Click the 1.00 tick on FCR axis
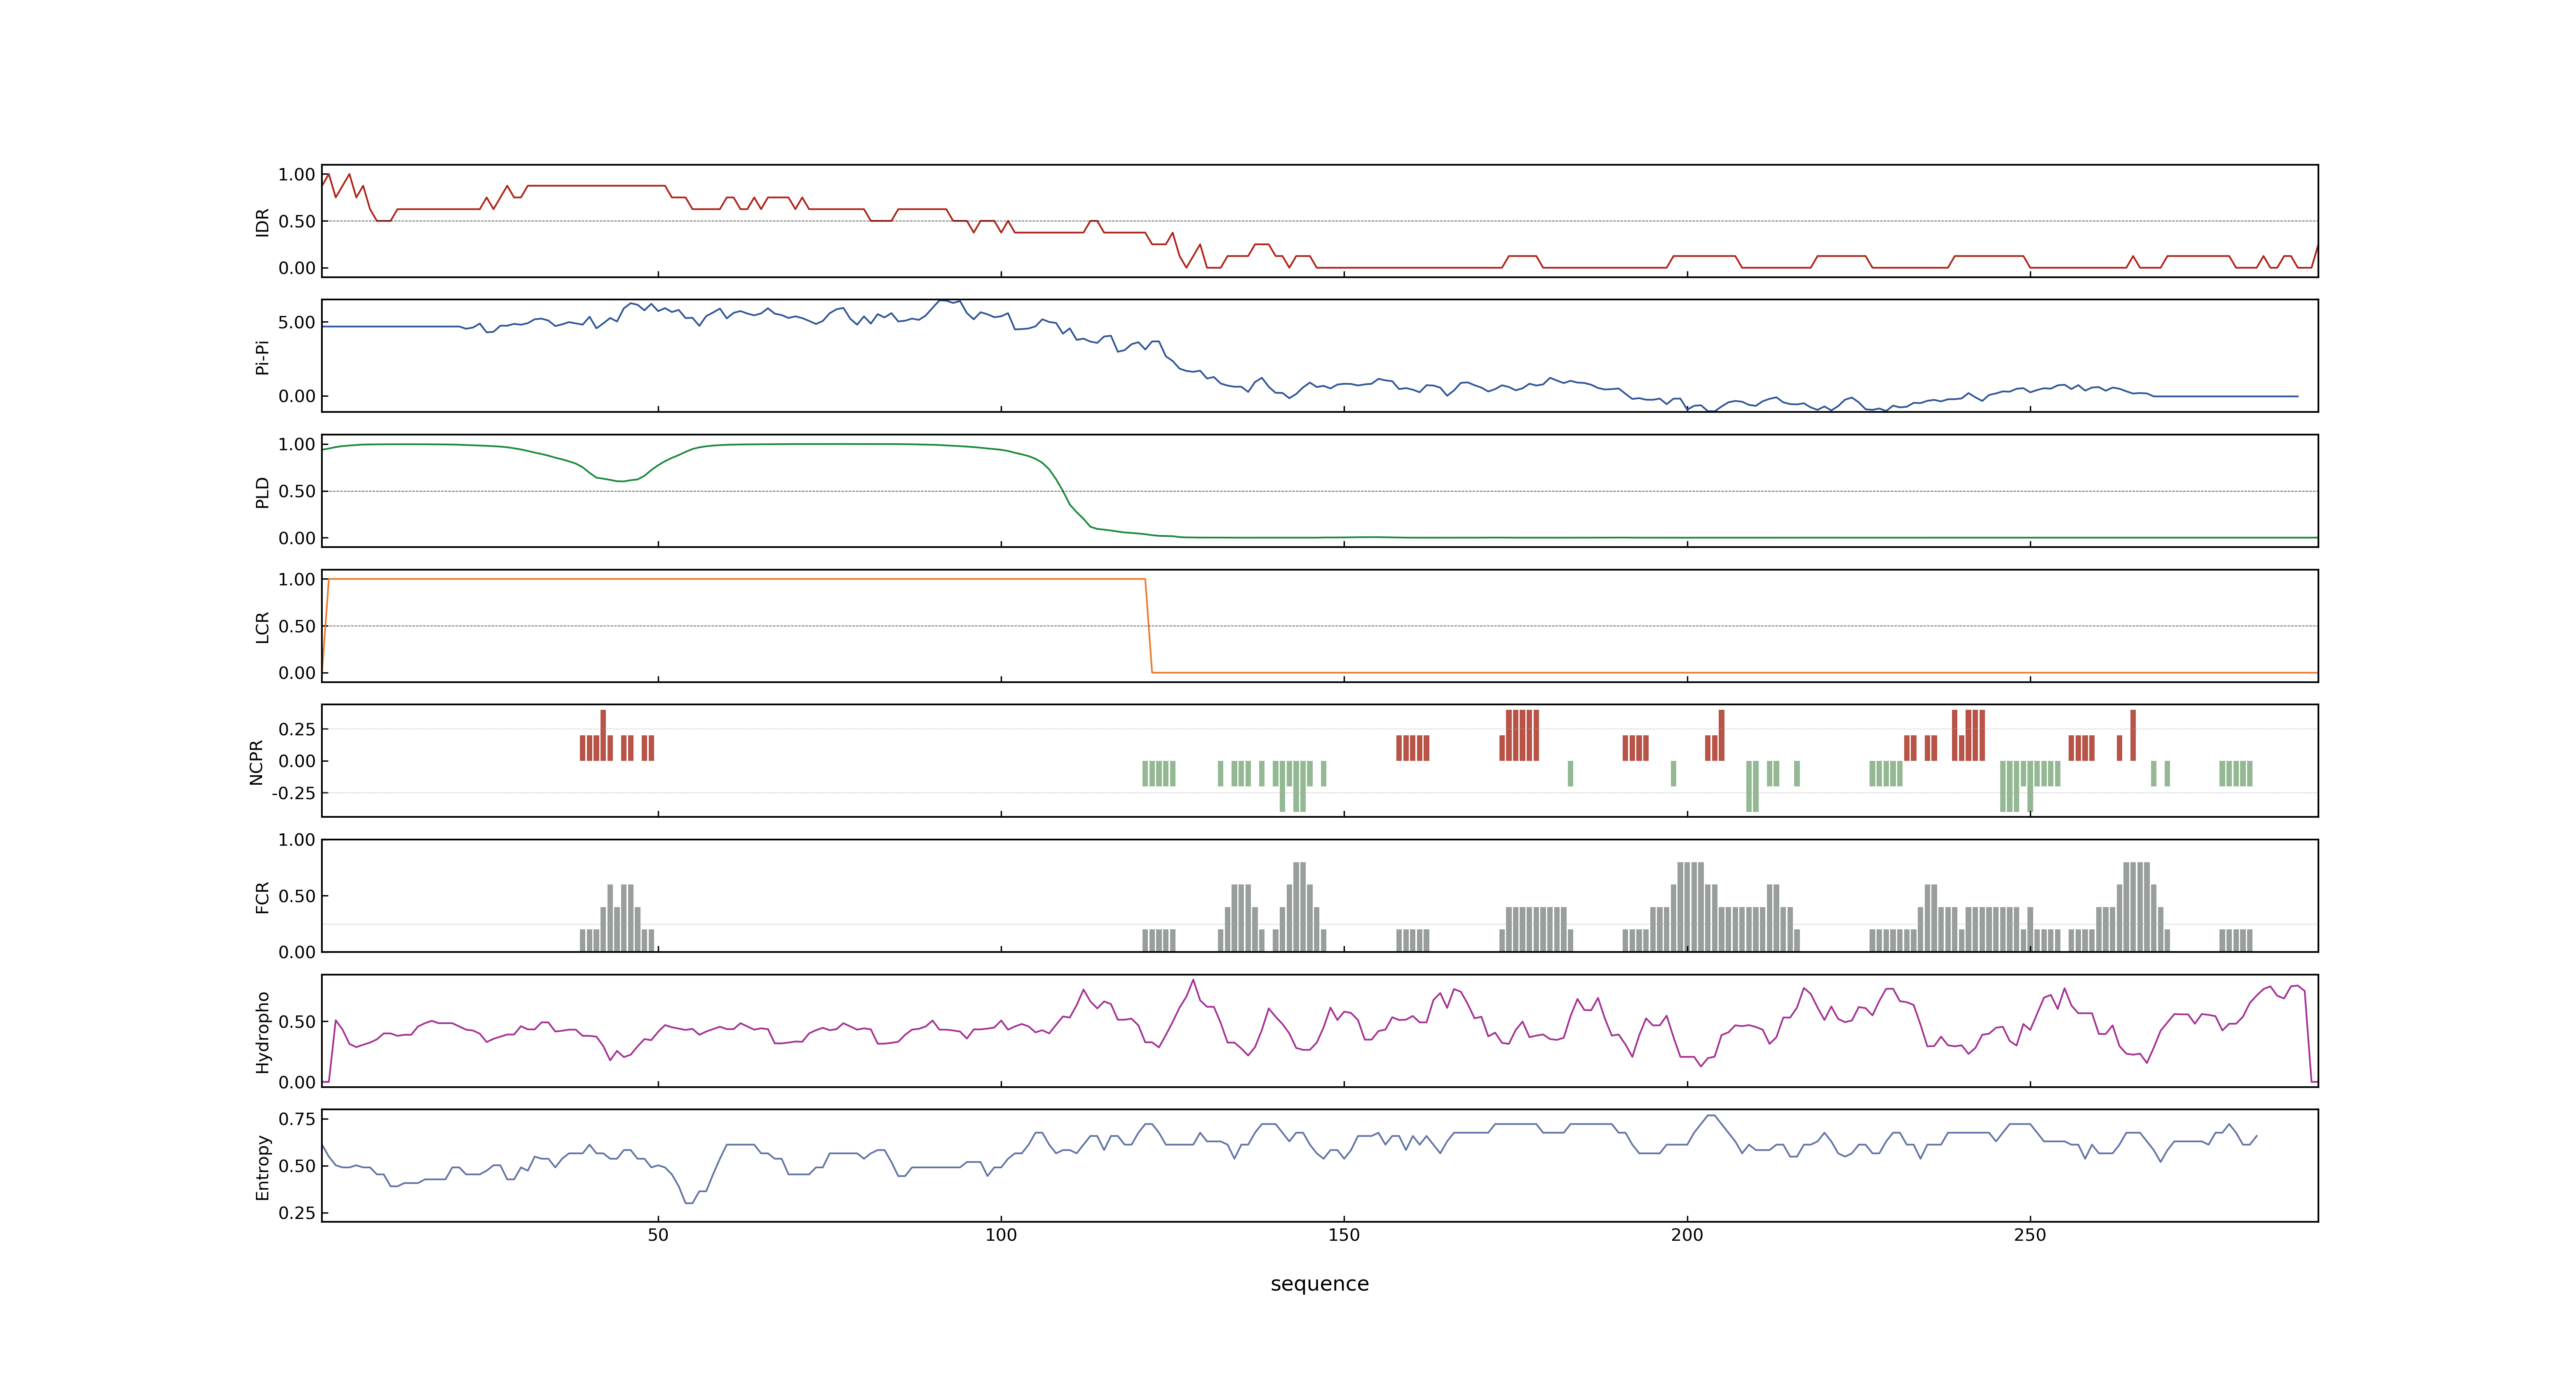 pos(297,840)
